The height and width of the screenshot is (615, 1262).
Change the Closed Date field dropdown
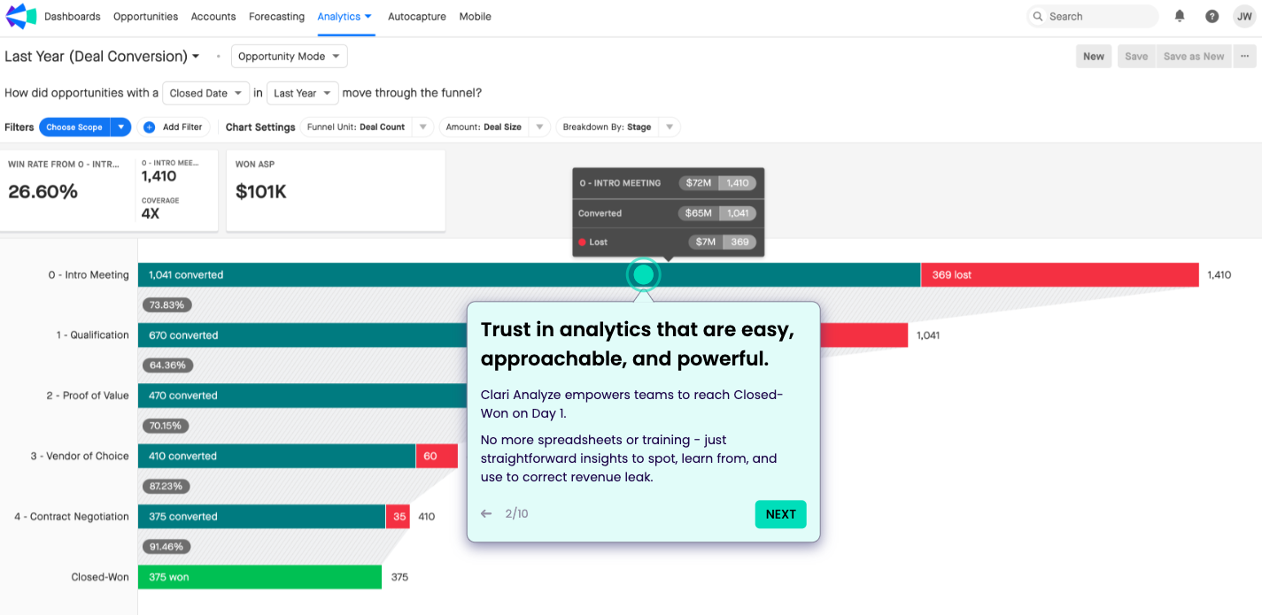click(207, 93)
